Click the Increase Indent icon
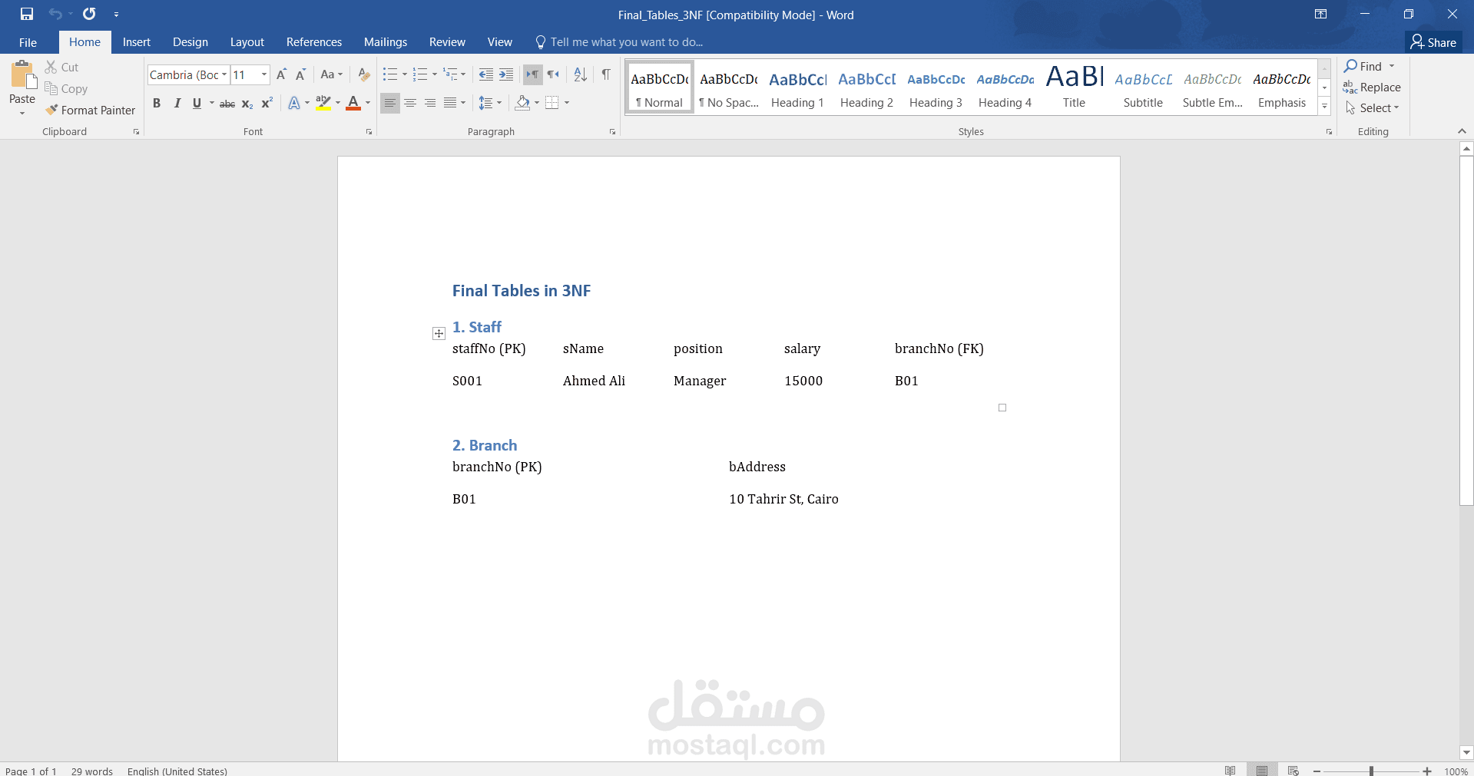Image resolution: width=1474 pixels, height=776 pixels. [x=506, y=74]
